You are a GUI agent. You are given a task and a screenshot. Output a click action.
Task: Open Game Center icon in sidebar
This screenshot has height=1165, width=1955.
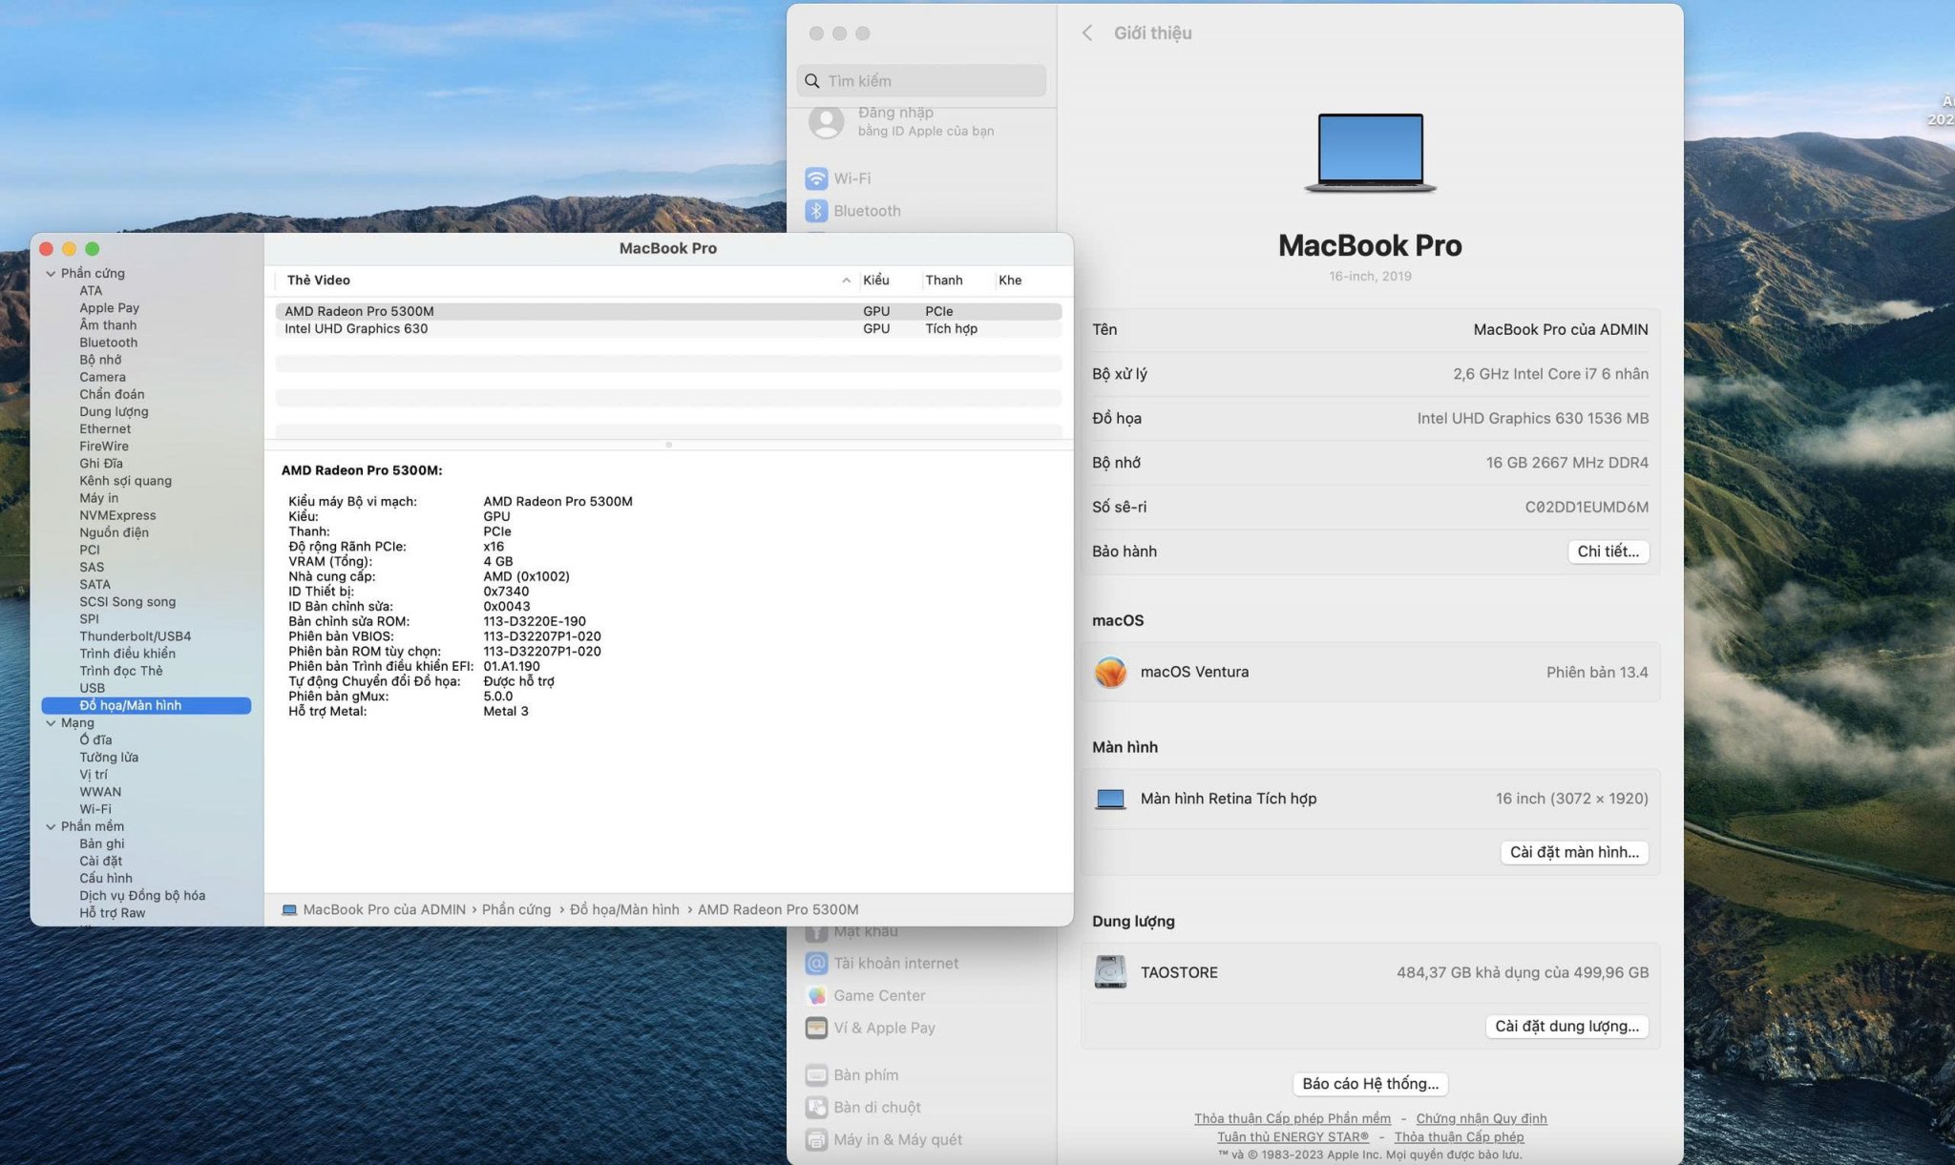point(816,996)
